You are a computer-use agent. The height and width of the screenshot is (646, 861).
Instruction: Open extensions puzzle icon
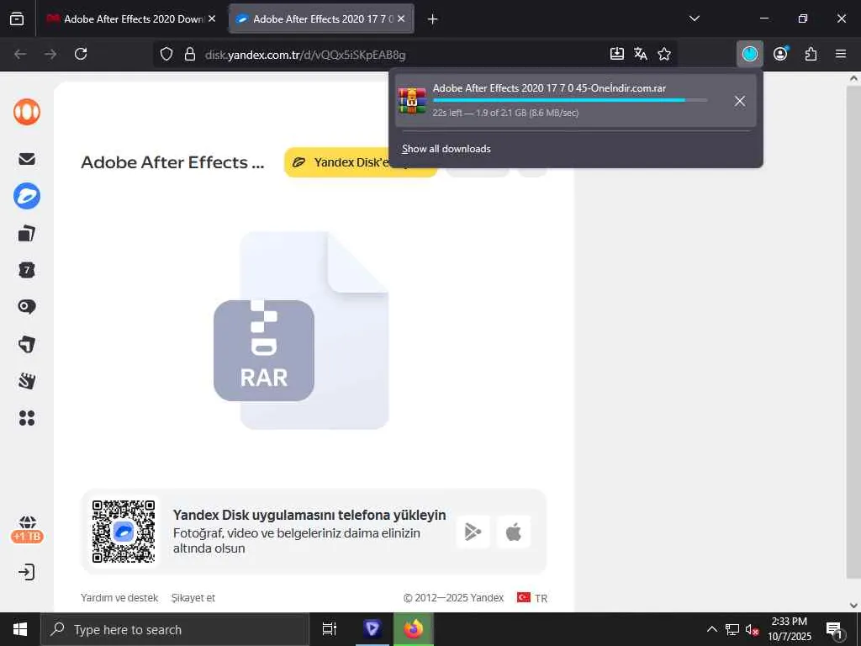click(x=811, y=54)
